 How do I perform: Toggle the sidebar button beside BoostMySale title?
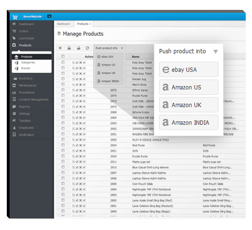click(49, 16)
